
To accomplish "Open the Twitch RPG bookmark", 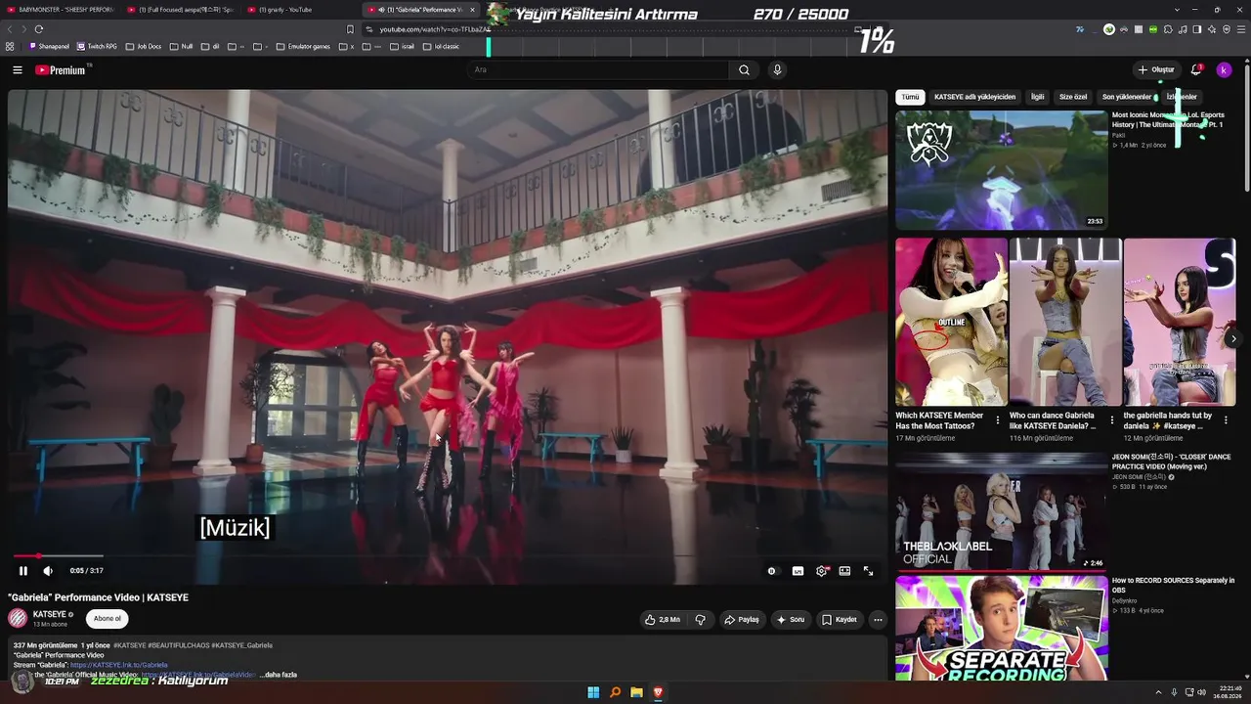I will pyautogui.click(x=98, y=46).
